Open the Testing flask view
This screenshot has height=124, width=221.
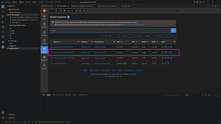3,32
